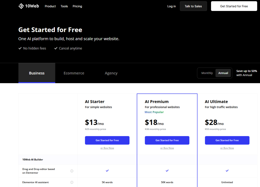Click the $28/mo price

point(214,123)
